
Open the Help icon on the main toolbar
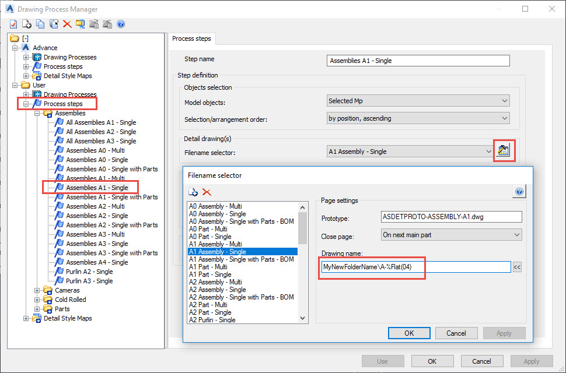coord(121,24)
